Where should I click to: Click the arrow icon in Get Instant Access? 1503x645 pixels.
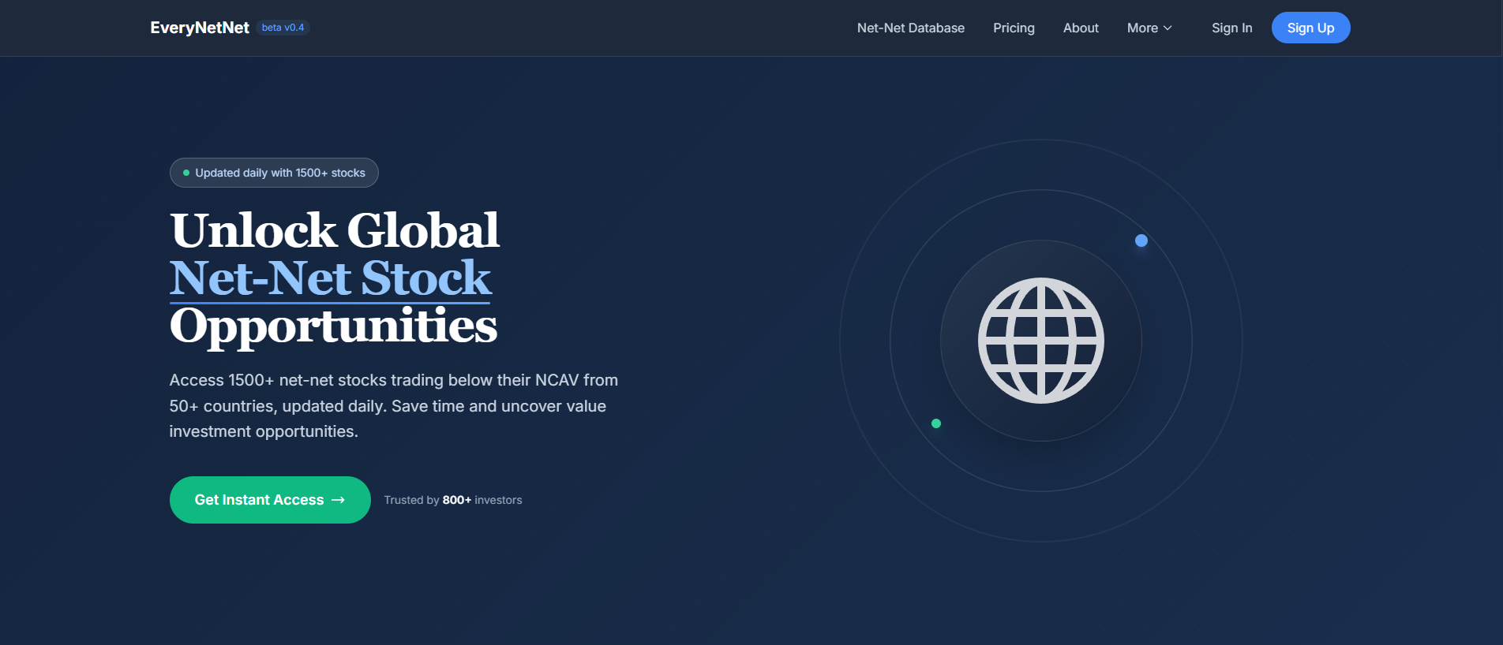coord(339,500)
